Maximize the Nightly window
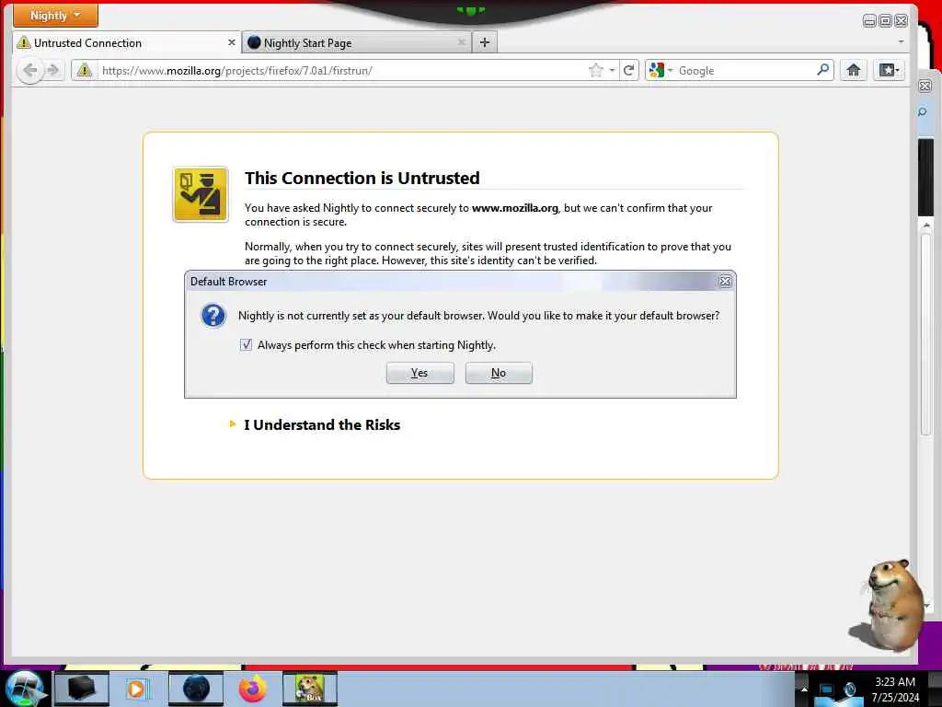Screen dimensions: 942x707 pos(885,21)
